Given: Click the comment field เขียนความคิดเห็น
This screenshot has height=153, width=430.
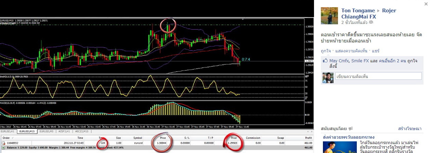Looking at the screenshot, I should [x=379, y=76].
